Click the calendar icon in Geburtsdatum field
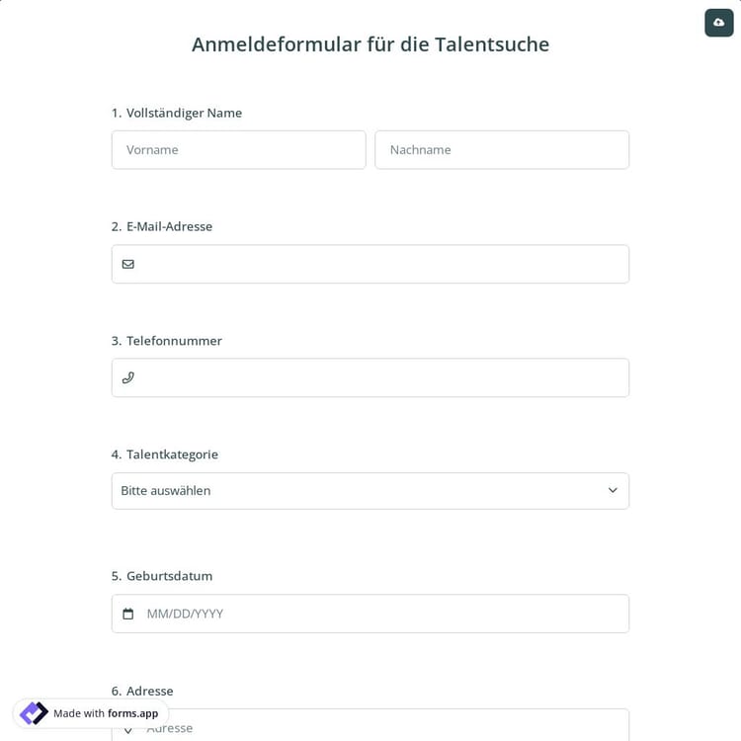The image size is (741, 741). 128,614
